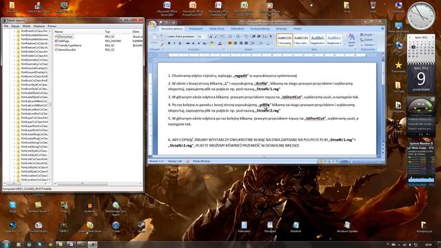Open Czcionka dialog launcher
441x248 pixels.
click(x=224, y=50)
